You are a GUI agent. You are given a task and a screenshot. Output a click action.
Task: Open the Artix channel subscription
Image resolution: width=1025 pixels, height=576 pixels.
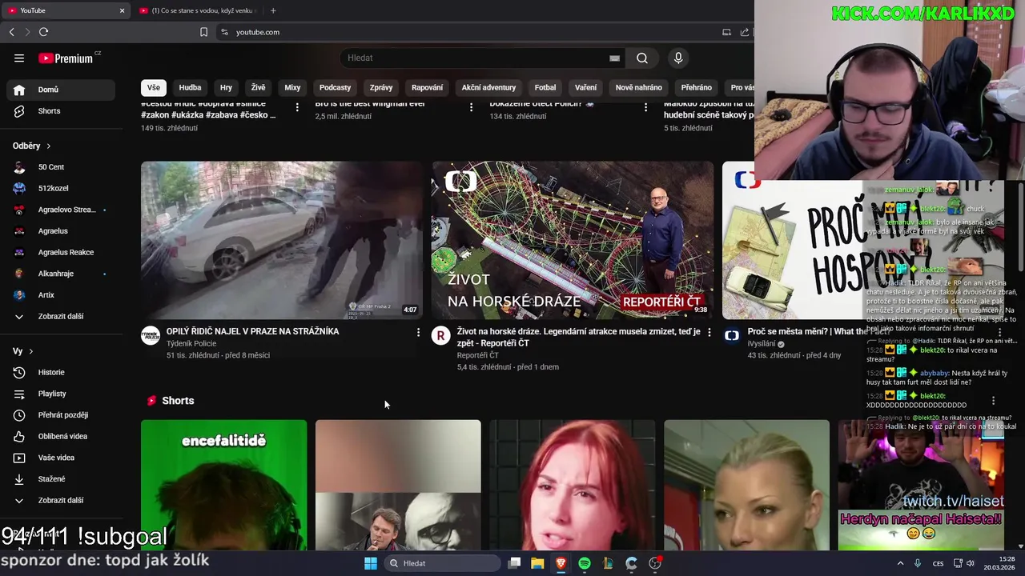61,295
